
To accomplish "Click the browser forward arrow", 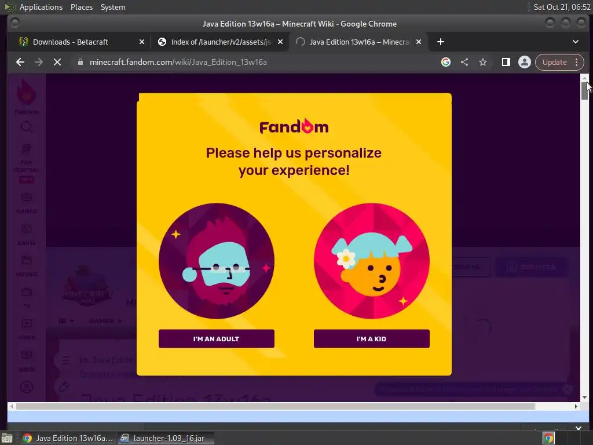I will (39, 62).
